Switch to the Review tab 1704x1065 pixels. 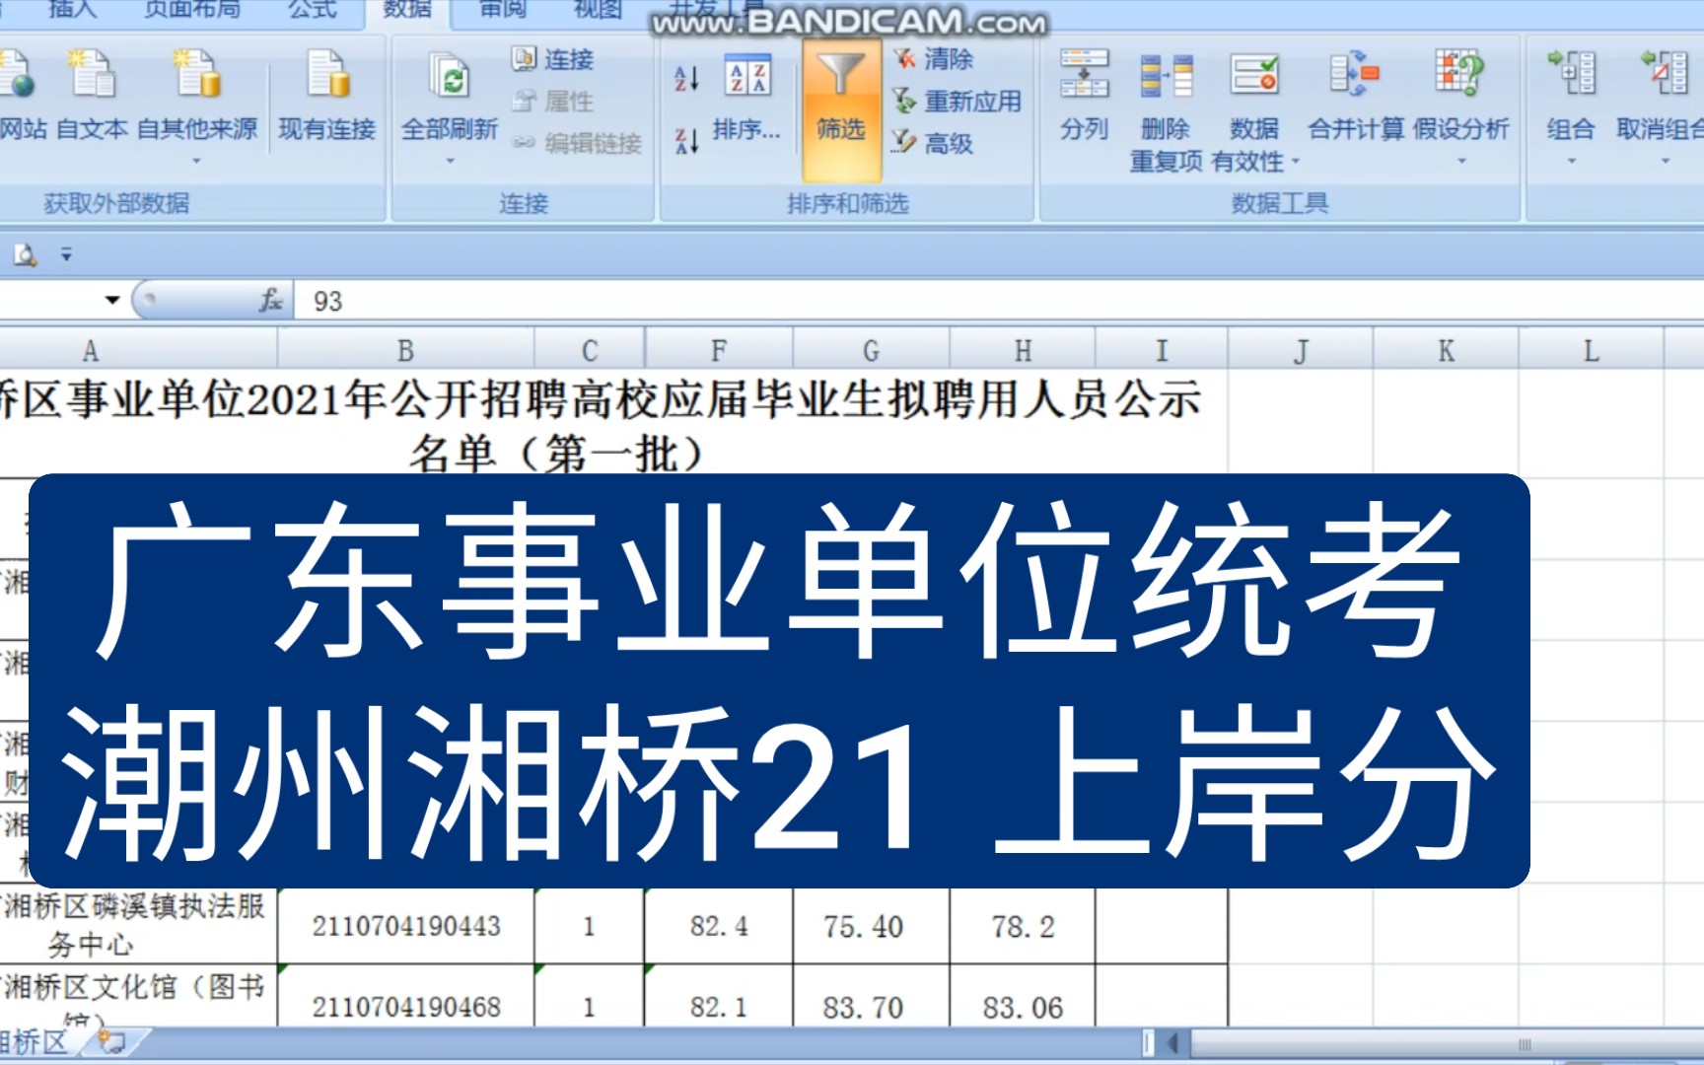[x=503, y=10]
